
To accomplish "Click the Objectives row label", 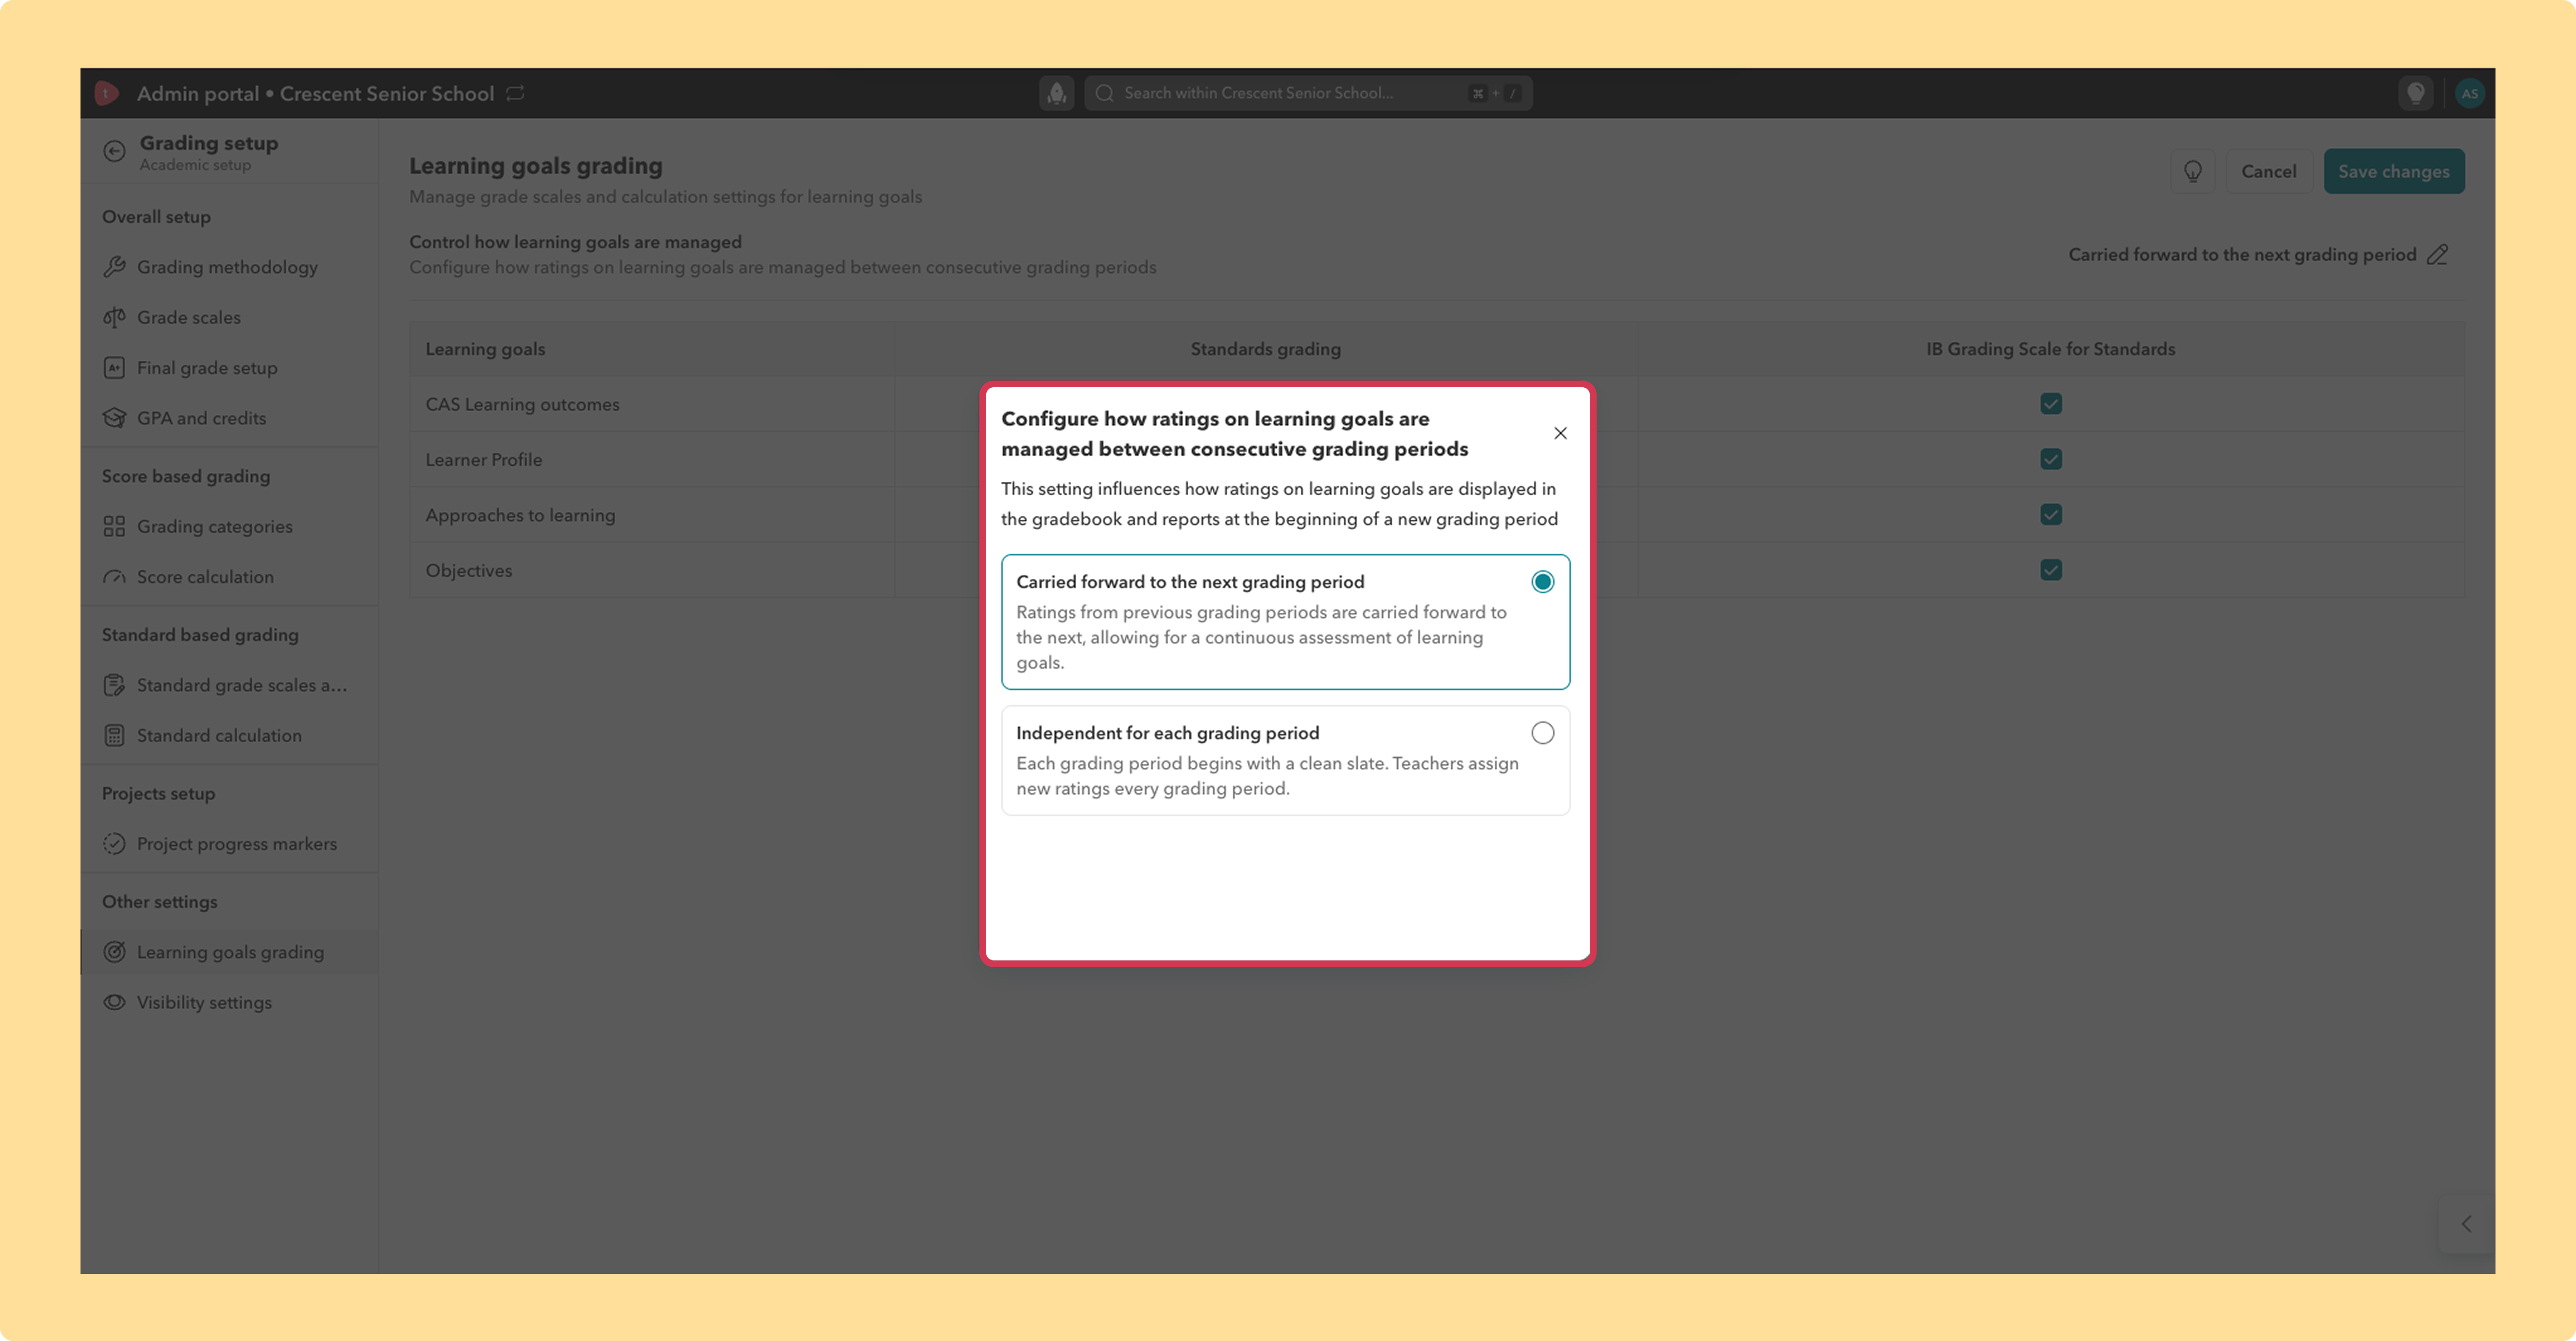I will pyautogui.click(x=469, y=571).
